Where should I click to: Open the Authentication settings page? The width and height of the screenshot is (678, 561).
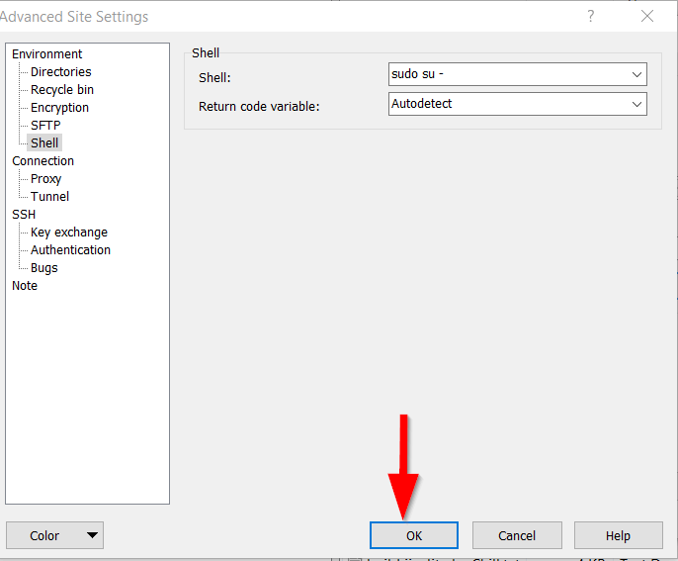pos(70,250)
